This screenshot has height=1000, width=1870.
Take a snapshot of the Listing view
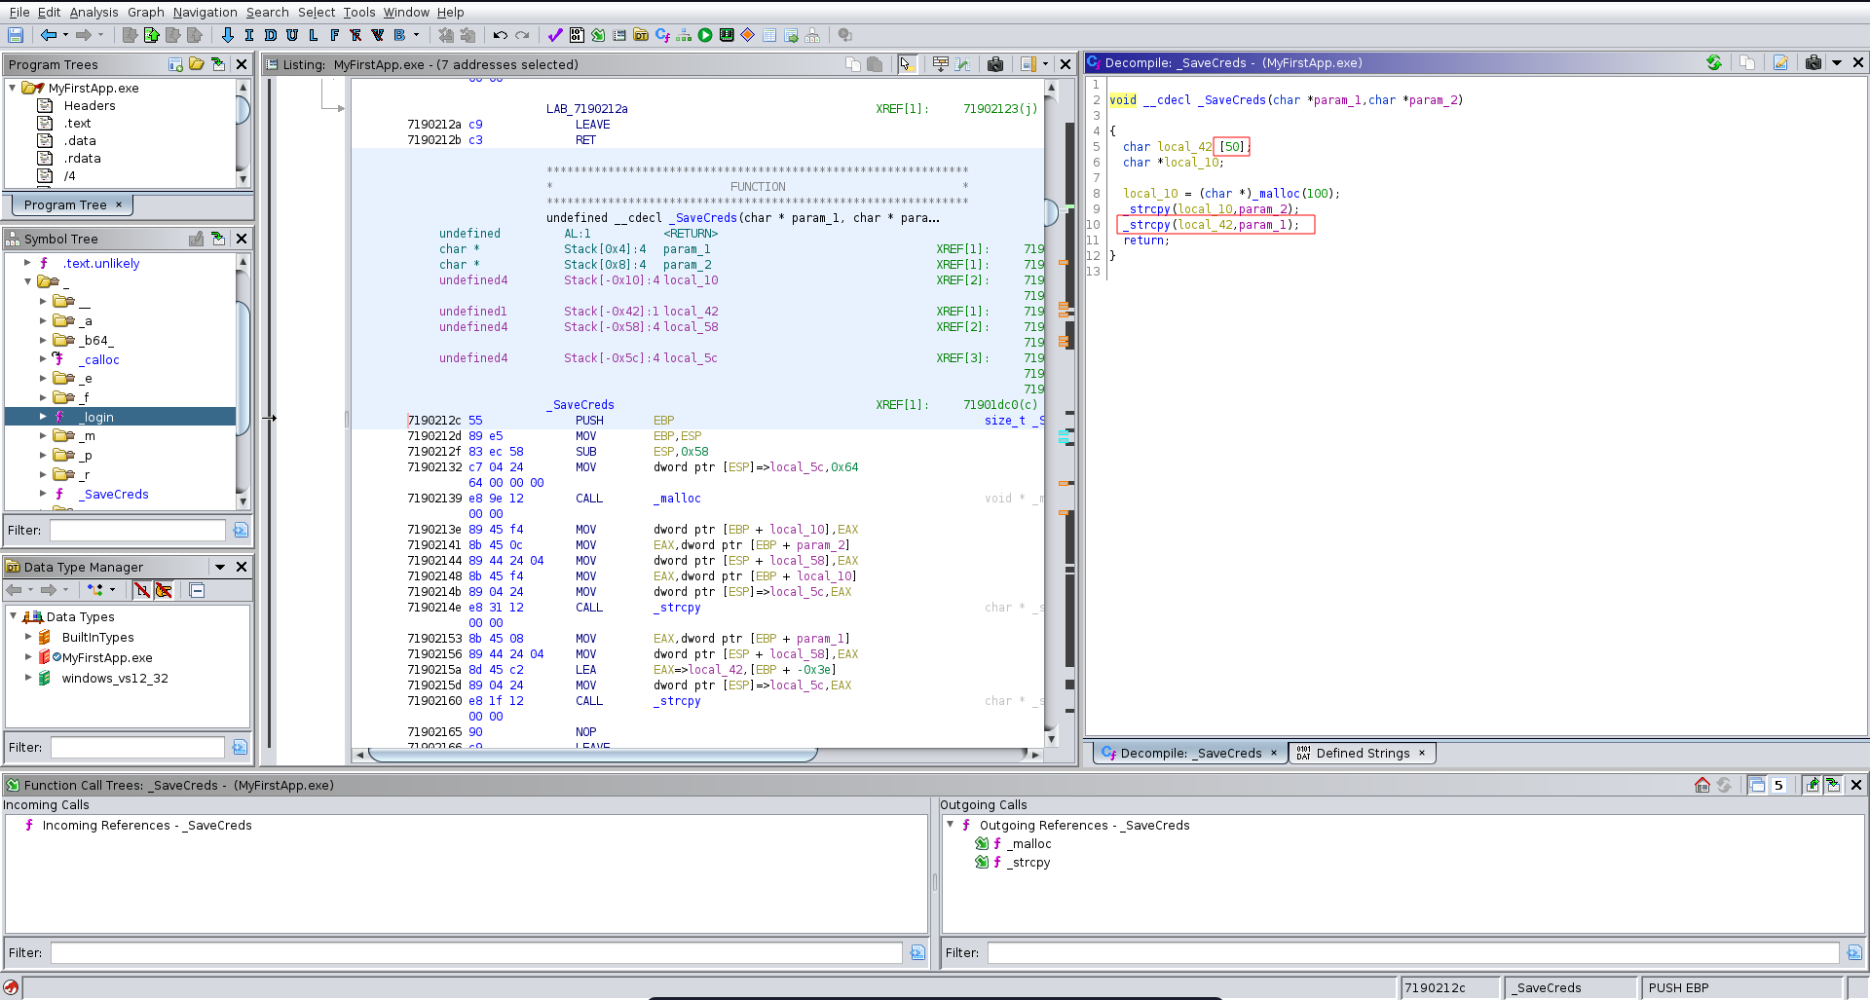click(x=995, y=64)
